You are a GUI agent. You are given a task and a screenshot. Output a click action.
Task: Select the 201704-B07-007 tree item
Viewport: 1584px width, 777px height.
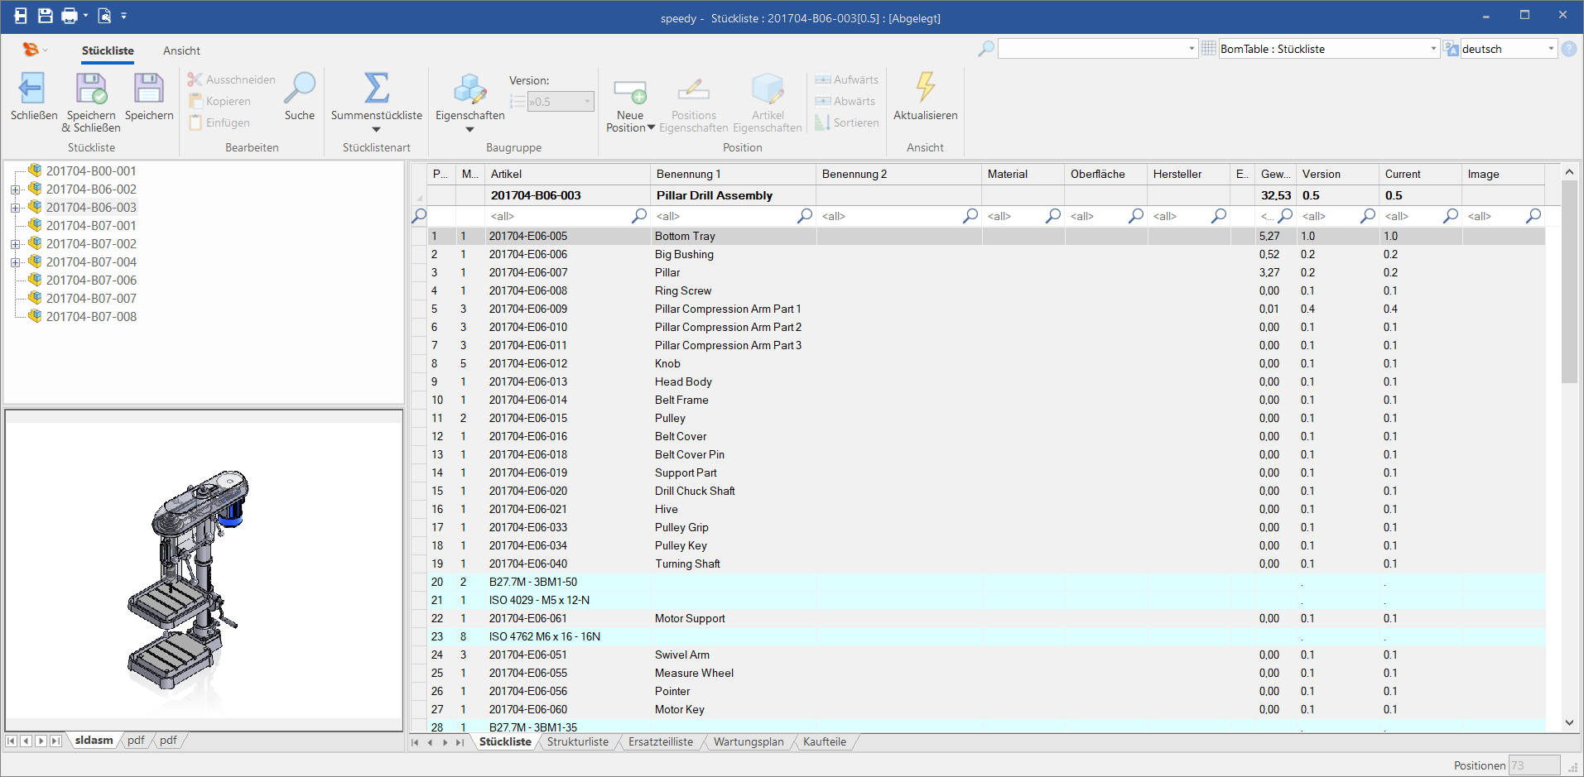pos(91,299)
